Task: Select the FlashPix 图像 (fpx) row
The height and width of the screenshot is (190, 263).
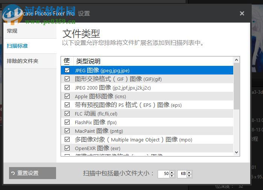Action: tap(147, 122)
